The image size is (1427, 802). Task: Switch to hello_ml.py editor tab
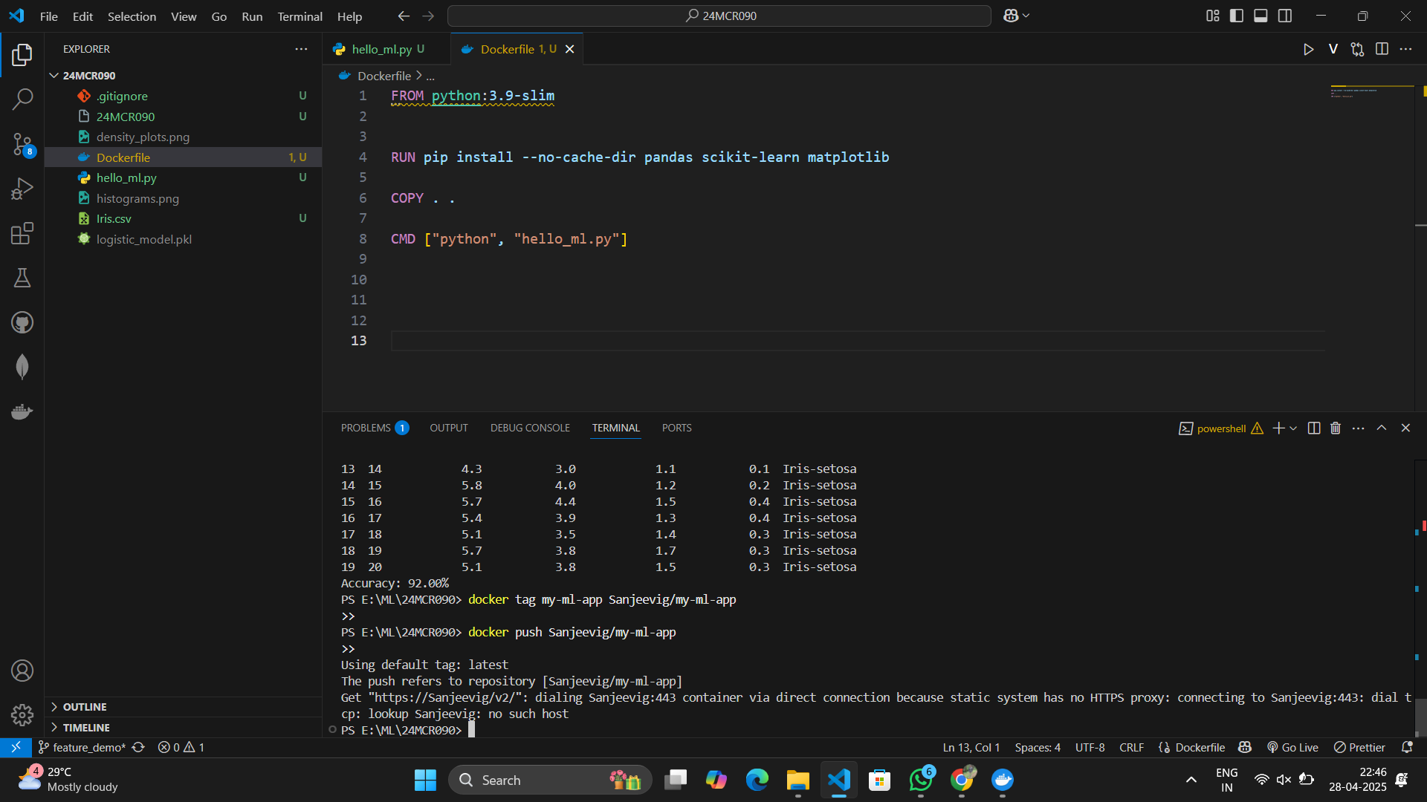386,49
